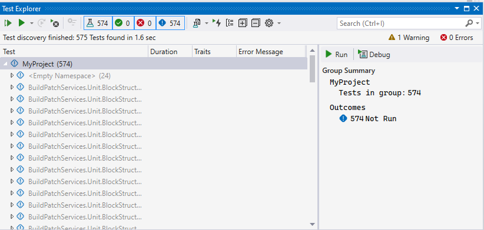
Task: Expand the <Empty Namespace> node arrow
Action: [x=12, y=75]
